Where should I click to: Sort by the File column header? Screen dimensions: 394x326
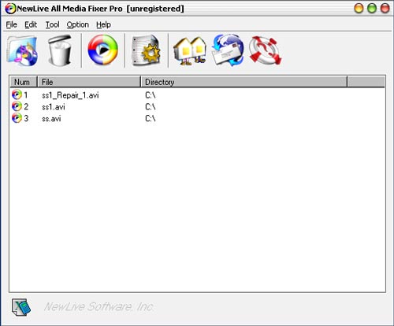click(x=89, y=82)
